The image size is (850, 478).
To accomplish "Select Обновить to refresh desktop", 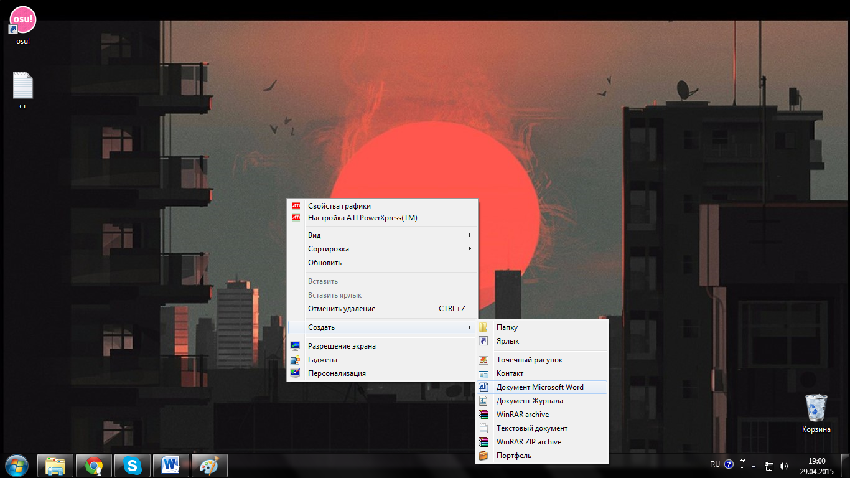I will 381,263.
